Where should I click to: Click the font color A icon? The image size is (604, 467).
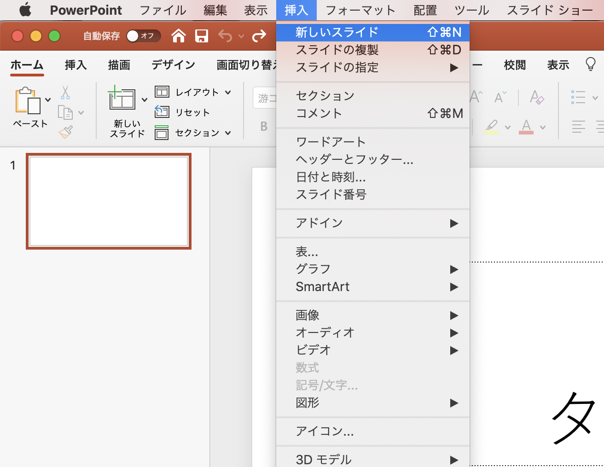click(x=526, y=127)
